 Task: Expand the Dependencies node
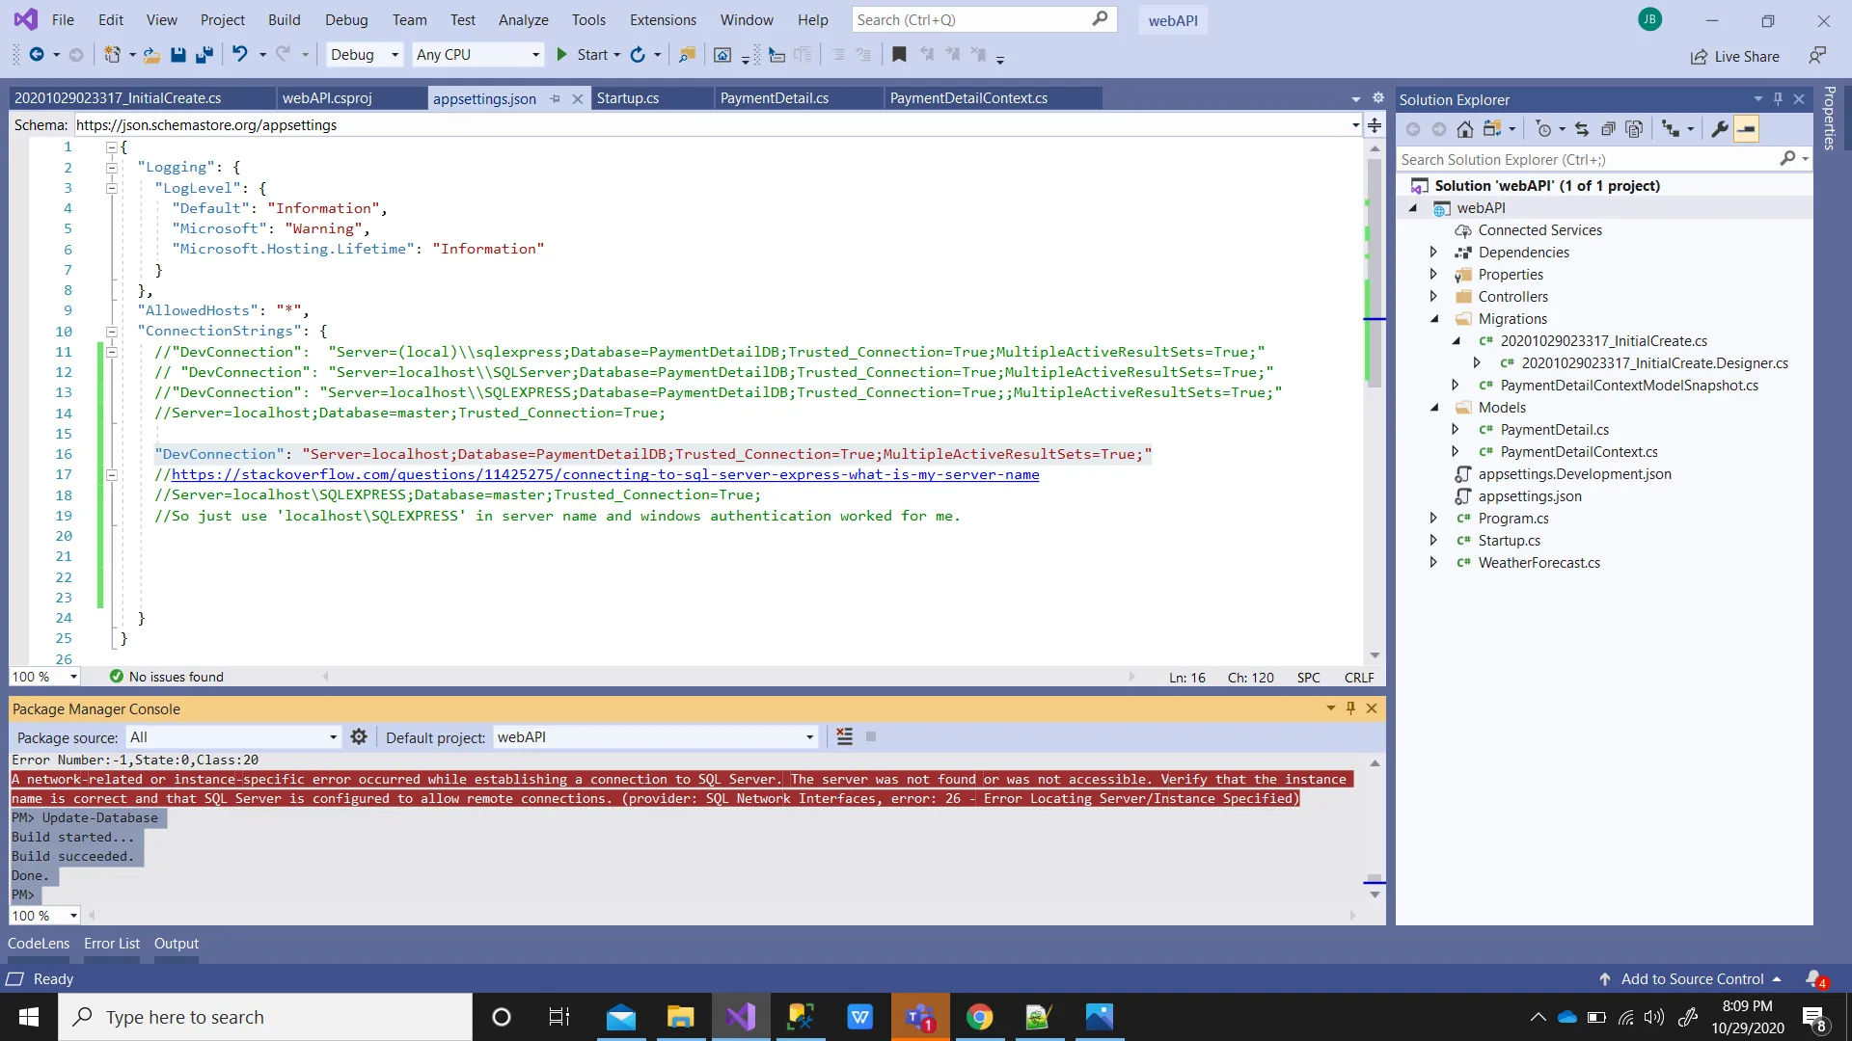click(x=1433, y=253)
